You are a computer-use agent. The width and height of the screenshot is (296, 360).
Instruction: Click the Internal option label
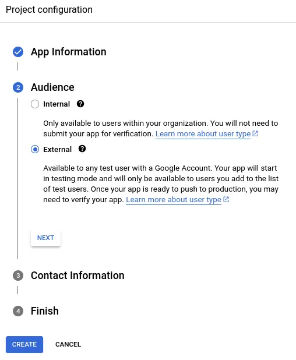tap(57, 104)
